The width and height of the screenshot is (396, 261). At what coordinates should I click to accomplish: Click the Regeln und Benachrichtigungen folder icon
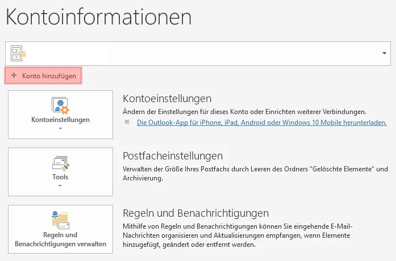pyautogui.click(x=60, y=220)
